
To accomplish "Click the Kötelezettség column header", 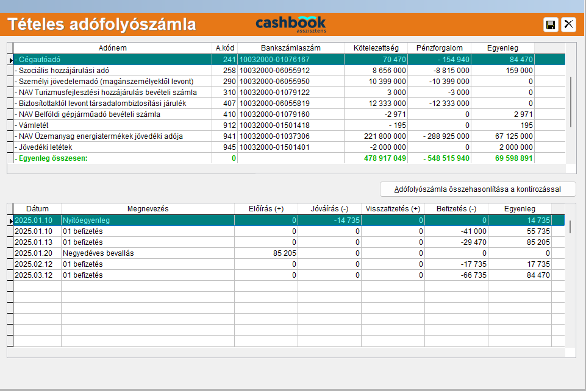I will [x=376, y=48].
